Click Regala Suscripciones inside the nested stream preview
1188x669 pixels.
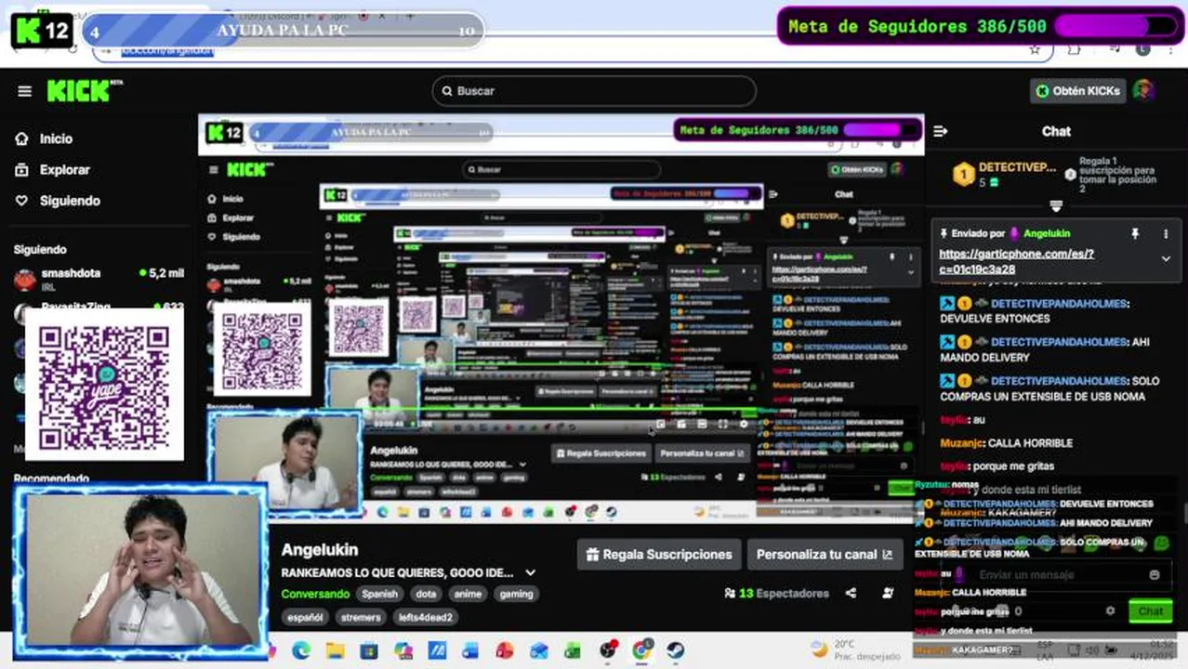pos(600,453)
